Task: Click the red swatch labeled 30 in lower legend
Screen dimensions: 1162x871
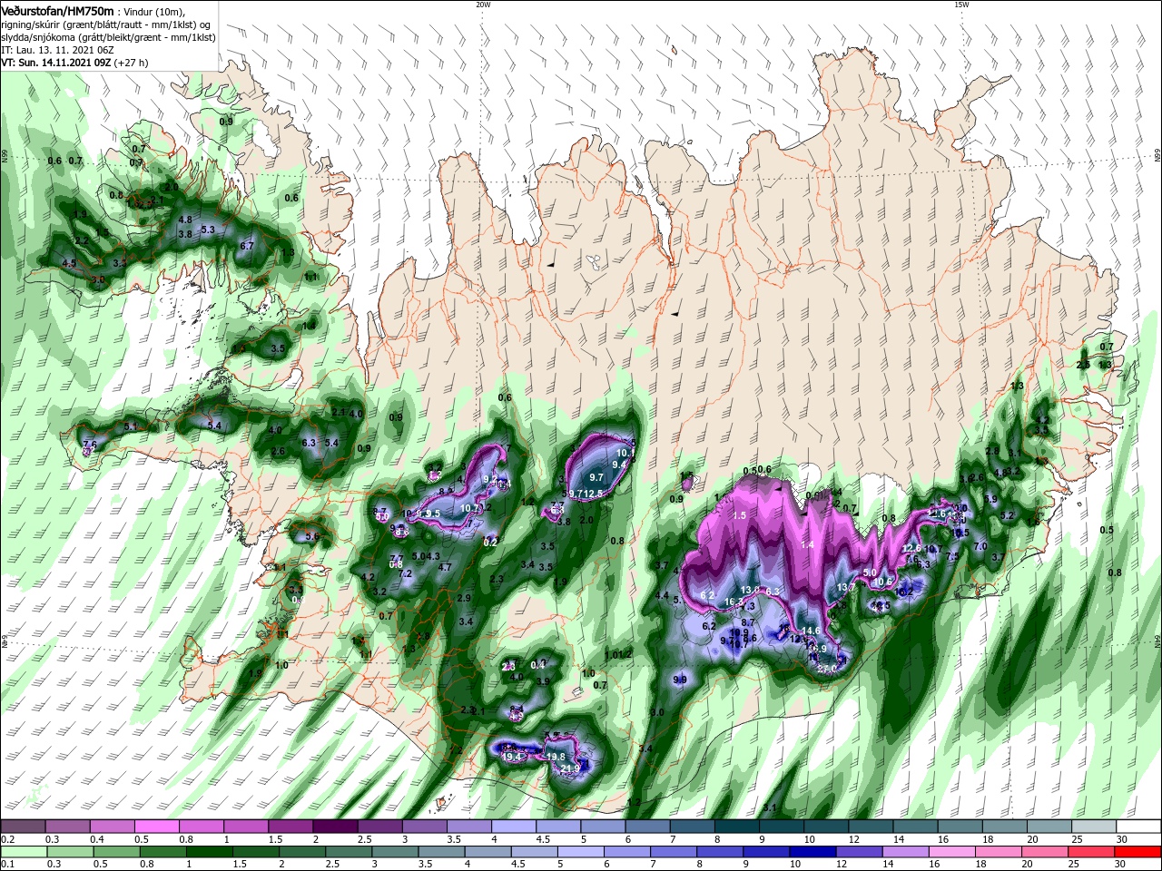Action: tap(1139, 852)
